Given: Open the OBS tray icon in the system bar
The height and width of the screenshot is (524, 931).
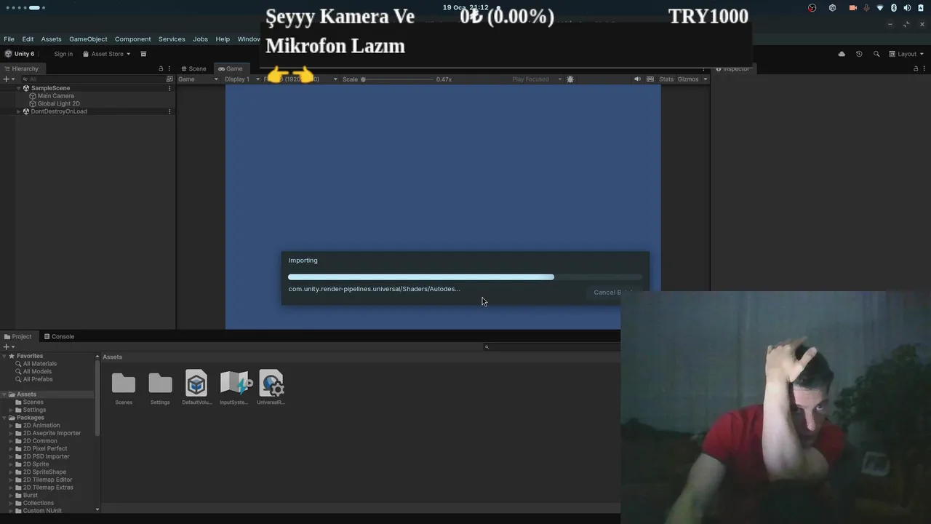Looking at the screenshot, I should pos(812,8).
